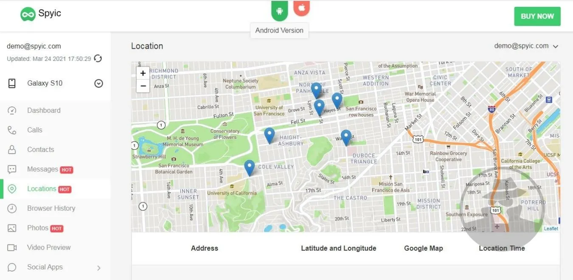Click the Photos picture icon

[x=12, y=228]
